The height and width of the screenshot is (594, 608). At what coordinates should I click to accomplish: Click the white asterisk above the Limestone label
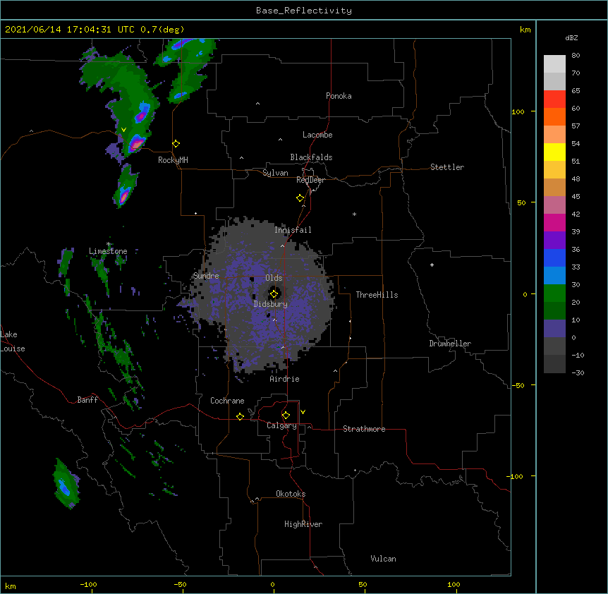(x=109, y=244)
